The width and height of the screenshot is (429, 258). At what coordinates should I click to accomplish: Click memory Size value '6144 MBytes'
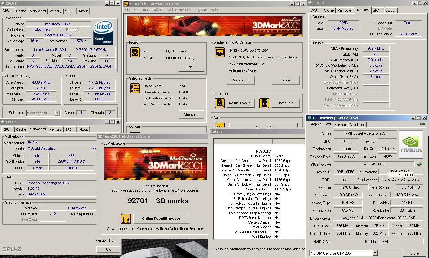tap(343, 28)
